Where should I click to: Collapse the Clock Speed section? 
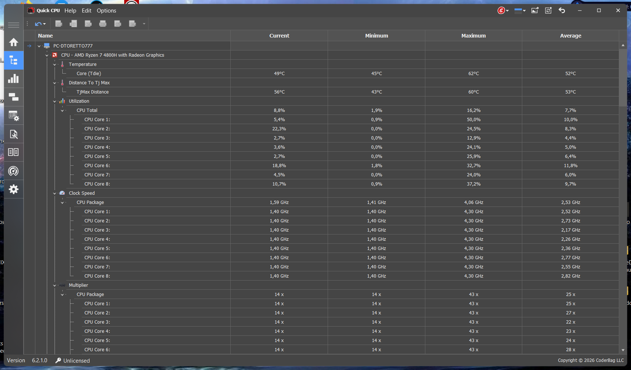pos(55,193)
